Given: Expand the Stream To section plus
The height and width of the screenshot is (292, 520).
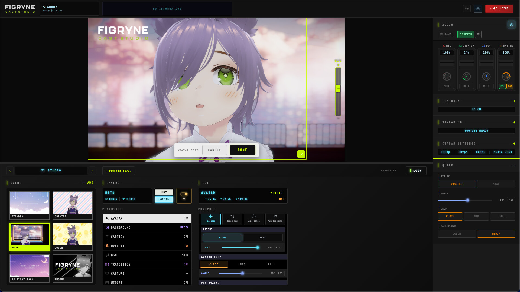Looking at the screenshot, I should tap(514, 122).
